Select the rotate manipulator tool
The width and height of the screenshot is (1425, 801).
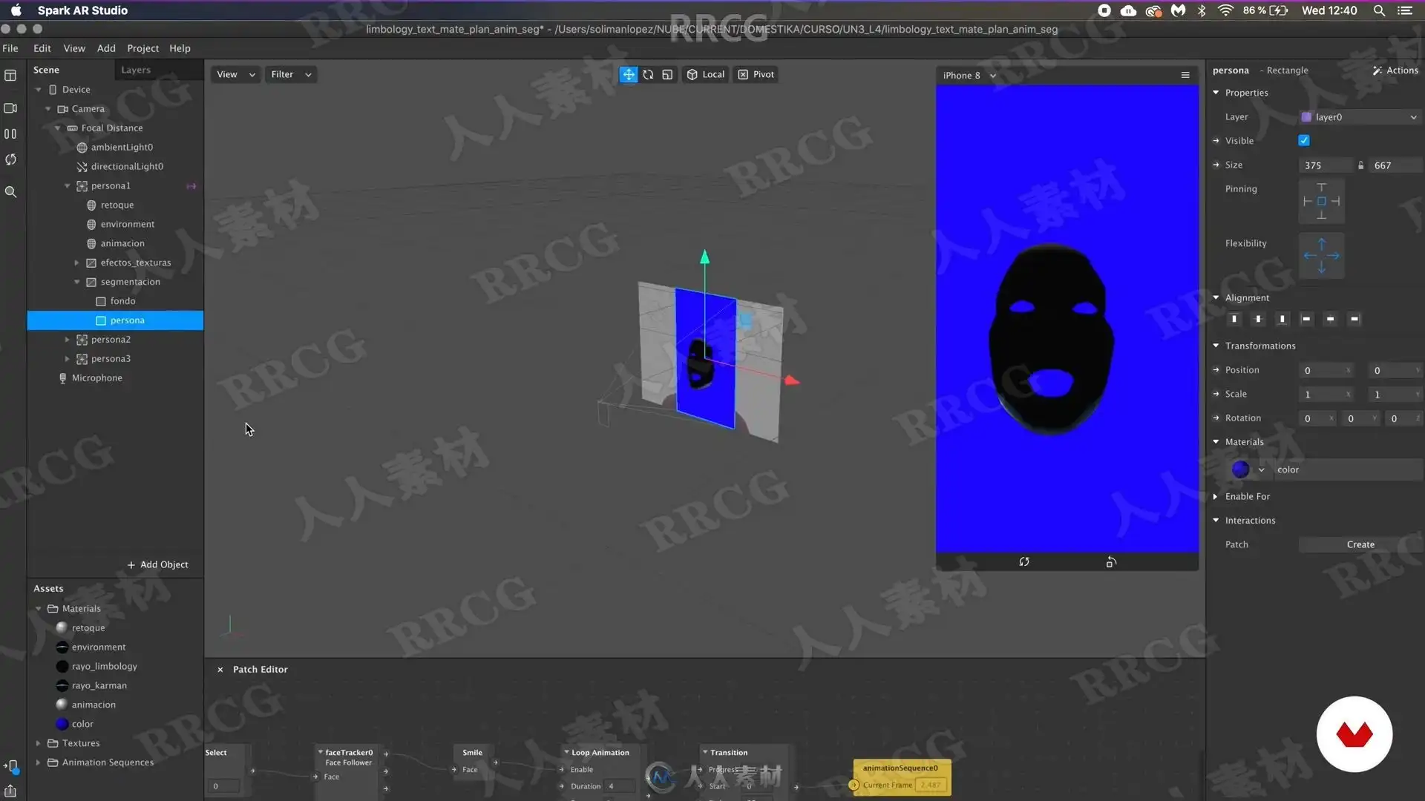(x=648, y=74)
